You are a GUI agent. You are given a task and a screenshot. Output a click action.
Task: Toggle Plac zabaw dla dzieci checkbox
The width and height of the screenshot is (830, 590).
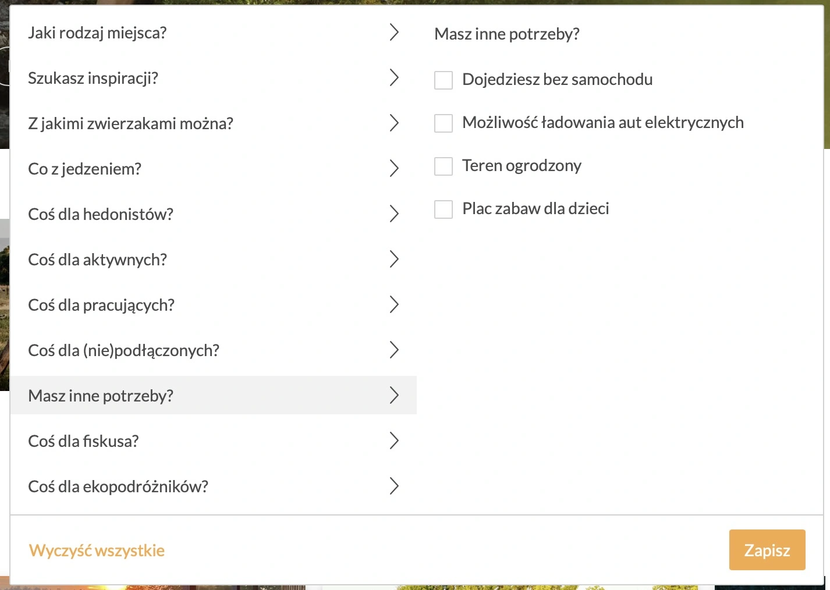pyautogui.click(x=444, y=209)
